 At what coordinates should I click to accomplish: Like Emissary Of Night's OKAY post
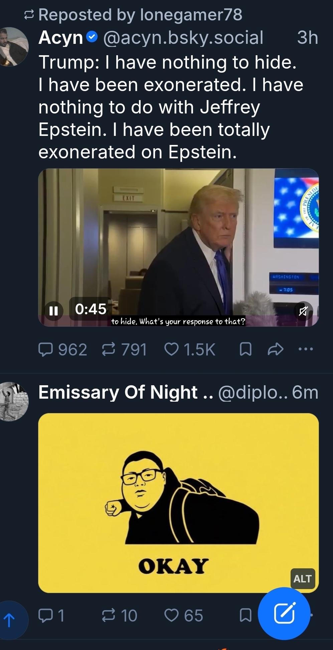(x=172, y=615)
